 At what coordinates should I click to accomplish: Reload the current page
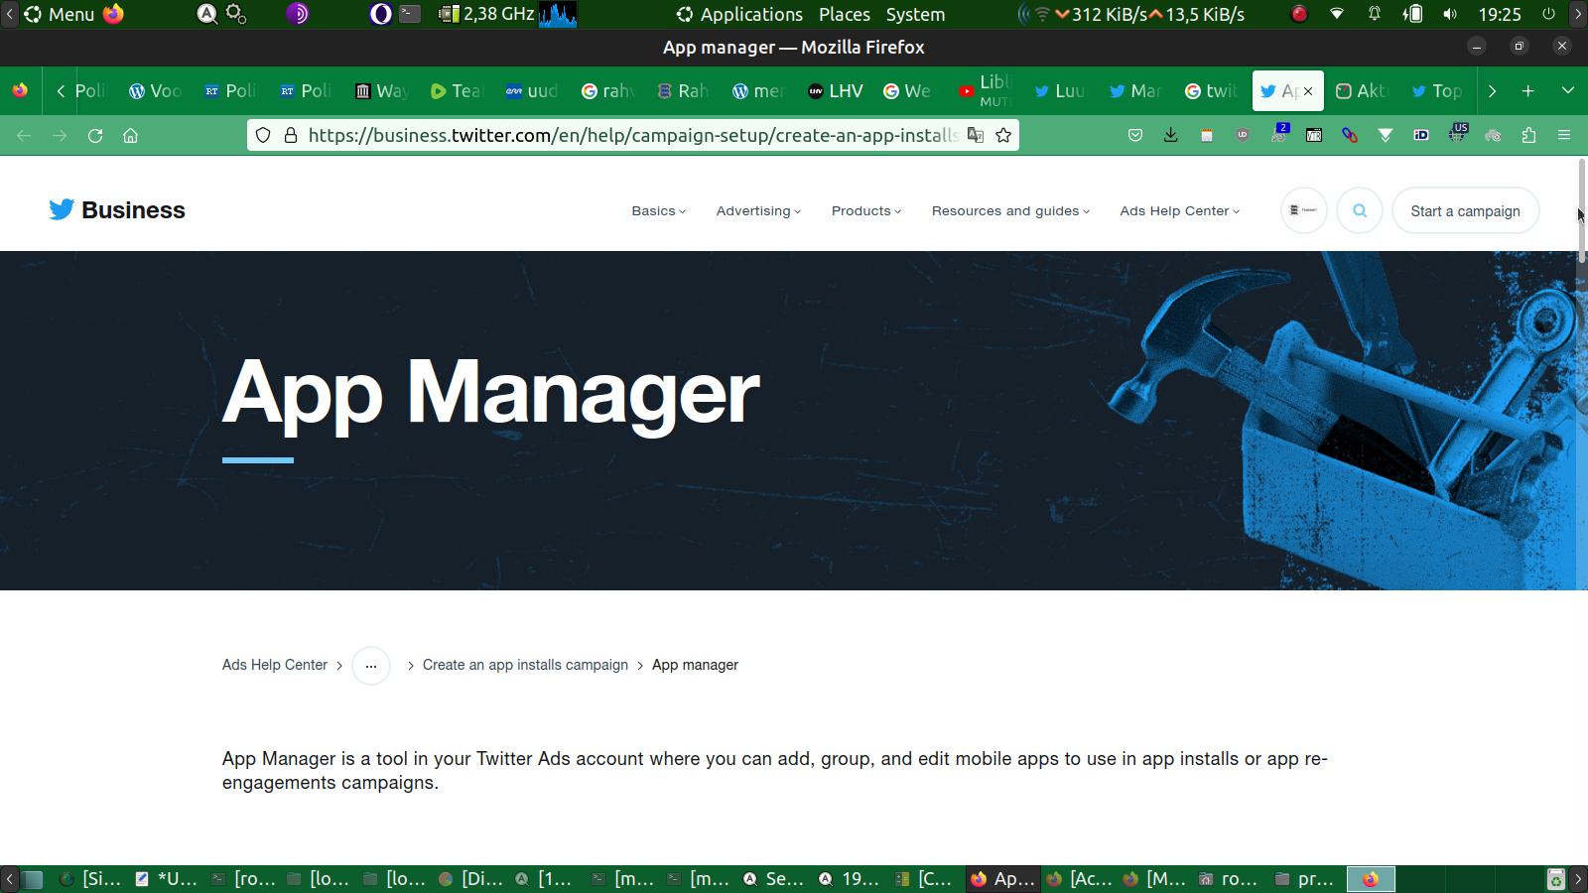pyautogui.click(x=95, y=135)
